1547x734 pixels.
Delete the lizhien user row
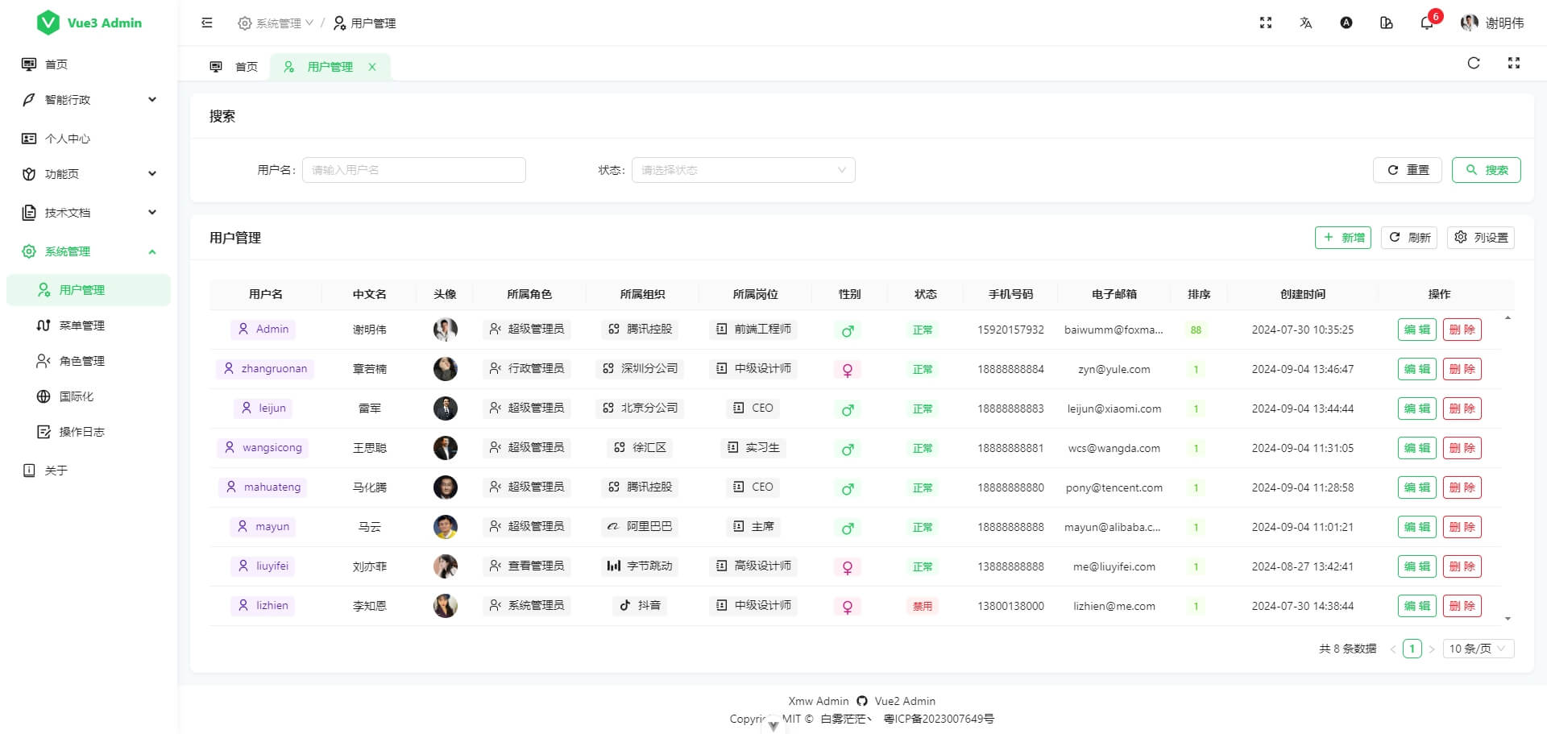coord(1461,606)
